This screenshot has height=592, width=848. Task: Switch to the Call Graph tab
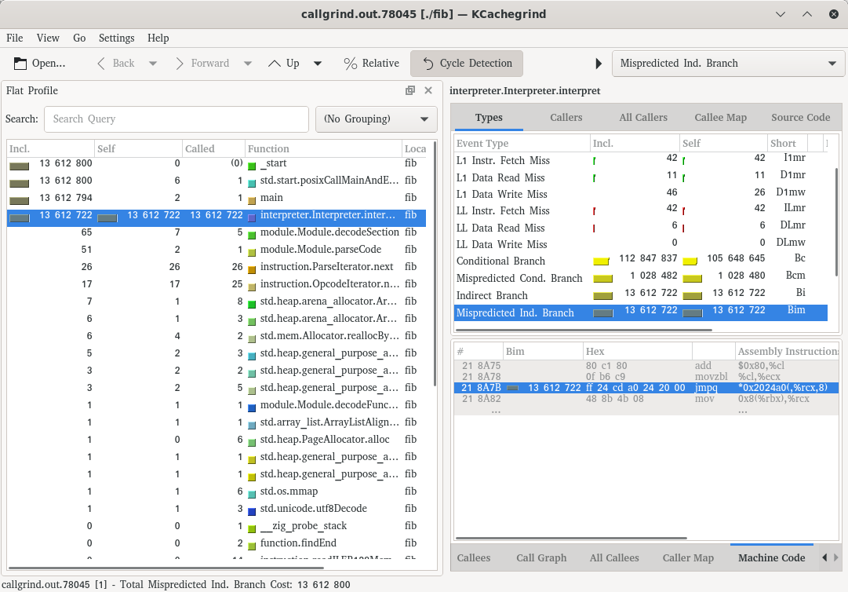(540, 557)
